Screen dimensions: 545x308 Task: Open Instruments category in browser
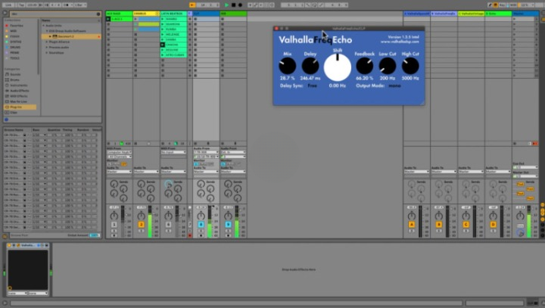coord(18,86)
